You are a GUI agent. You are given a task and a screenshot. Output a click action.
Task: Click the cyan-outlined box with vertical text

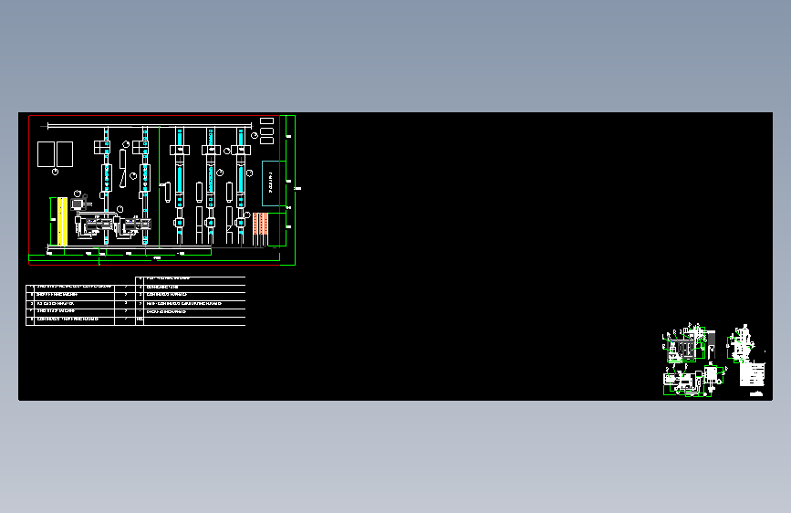(x=271, y=183)
